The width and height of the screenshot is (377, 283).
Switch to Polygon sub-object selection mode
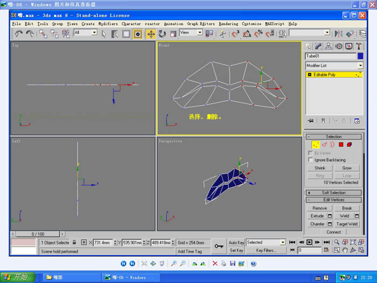click(341, 144)
